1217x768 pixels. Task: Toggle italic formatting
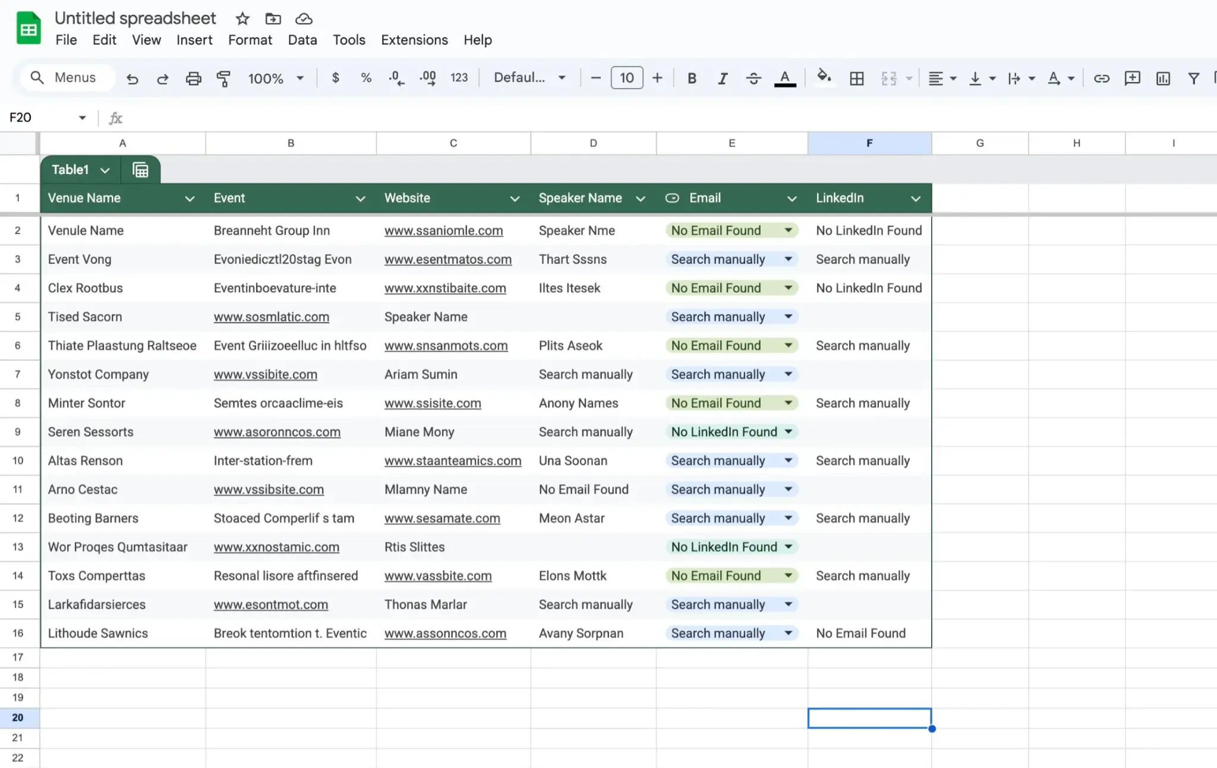point(723,78)
